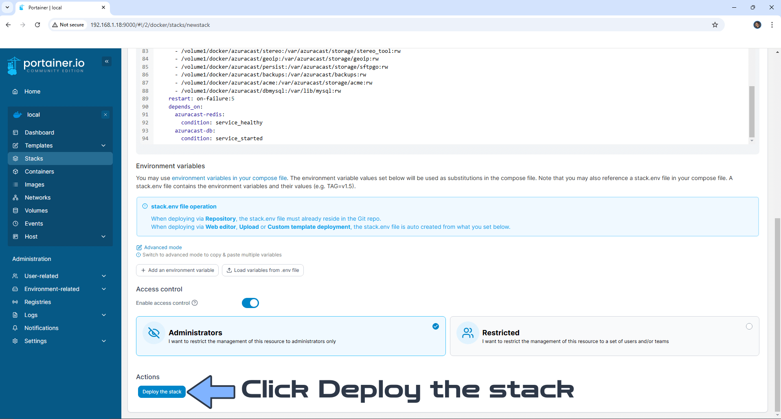The image size is (781, 419).
Task: Click Not secure site info badge
Action: (x=68, y=25)
